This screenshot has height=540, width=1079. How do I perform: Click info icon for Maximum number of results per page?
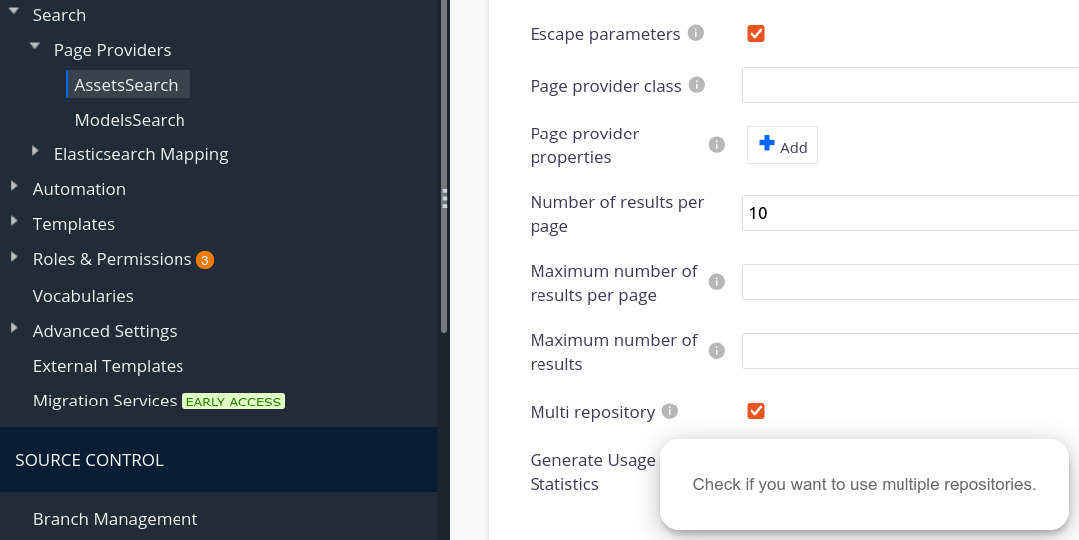[716, 282]
